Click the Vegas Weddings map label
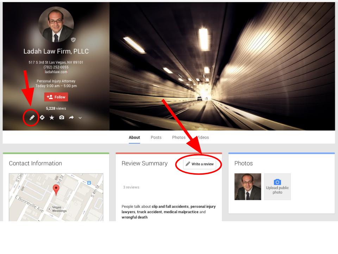Image resolution: width=338 pixels, height=254 pixels. point(59,209)
